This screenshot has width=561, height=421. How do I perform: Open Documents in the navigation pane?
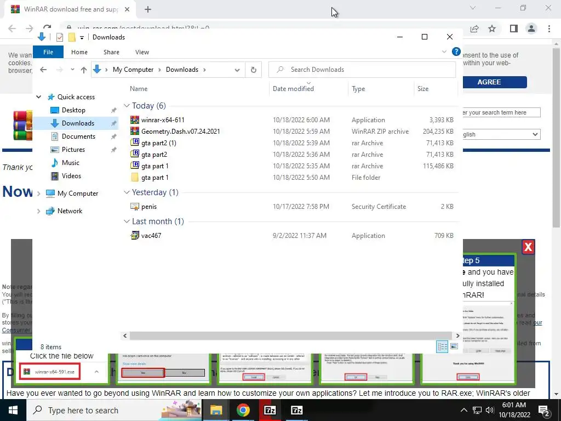click(78, 136)
